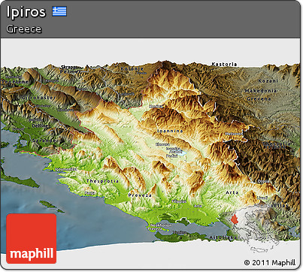Click the "Makedonia" map label

[x=261, y=91]
